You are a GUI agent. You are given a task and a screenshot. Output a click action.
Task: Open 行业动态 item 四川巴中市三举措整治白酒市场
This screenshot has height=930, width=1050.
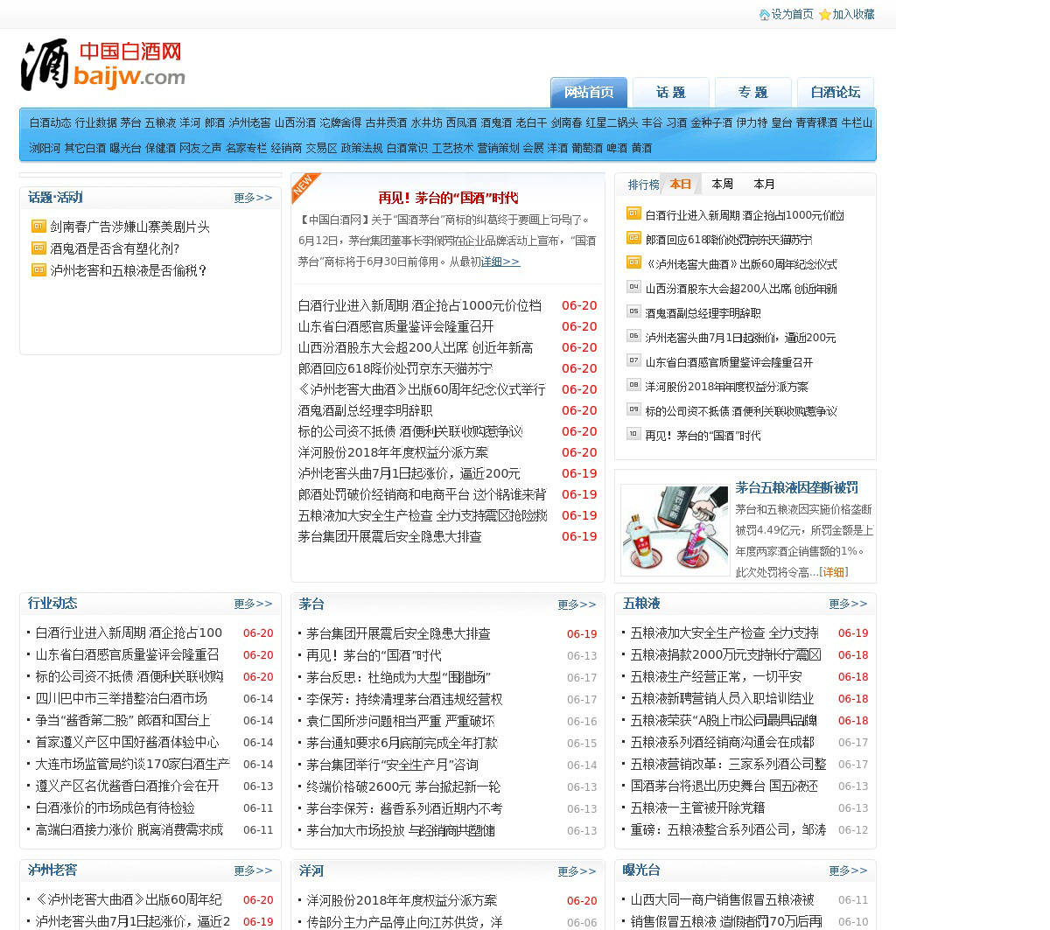point(122,698)
